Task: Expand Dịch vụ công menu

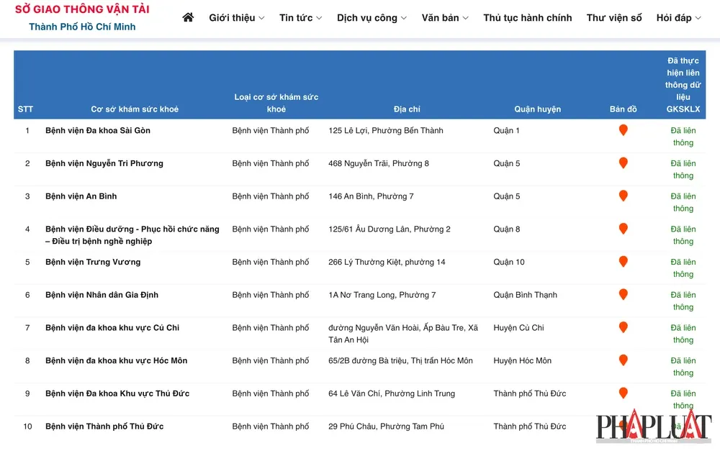Action: tap(372, 17)
